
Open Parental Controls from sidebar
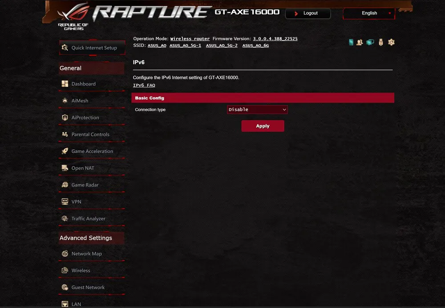91,134
